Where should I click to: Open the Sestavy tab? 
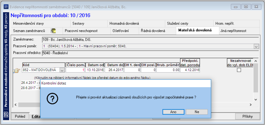(89, 24)
